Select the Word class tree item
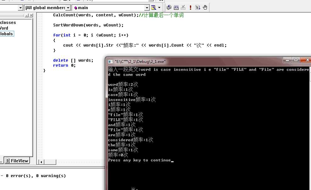 (x=4, y=28)
